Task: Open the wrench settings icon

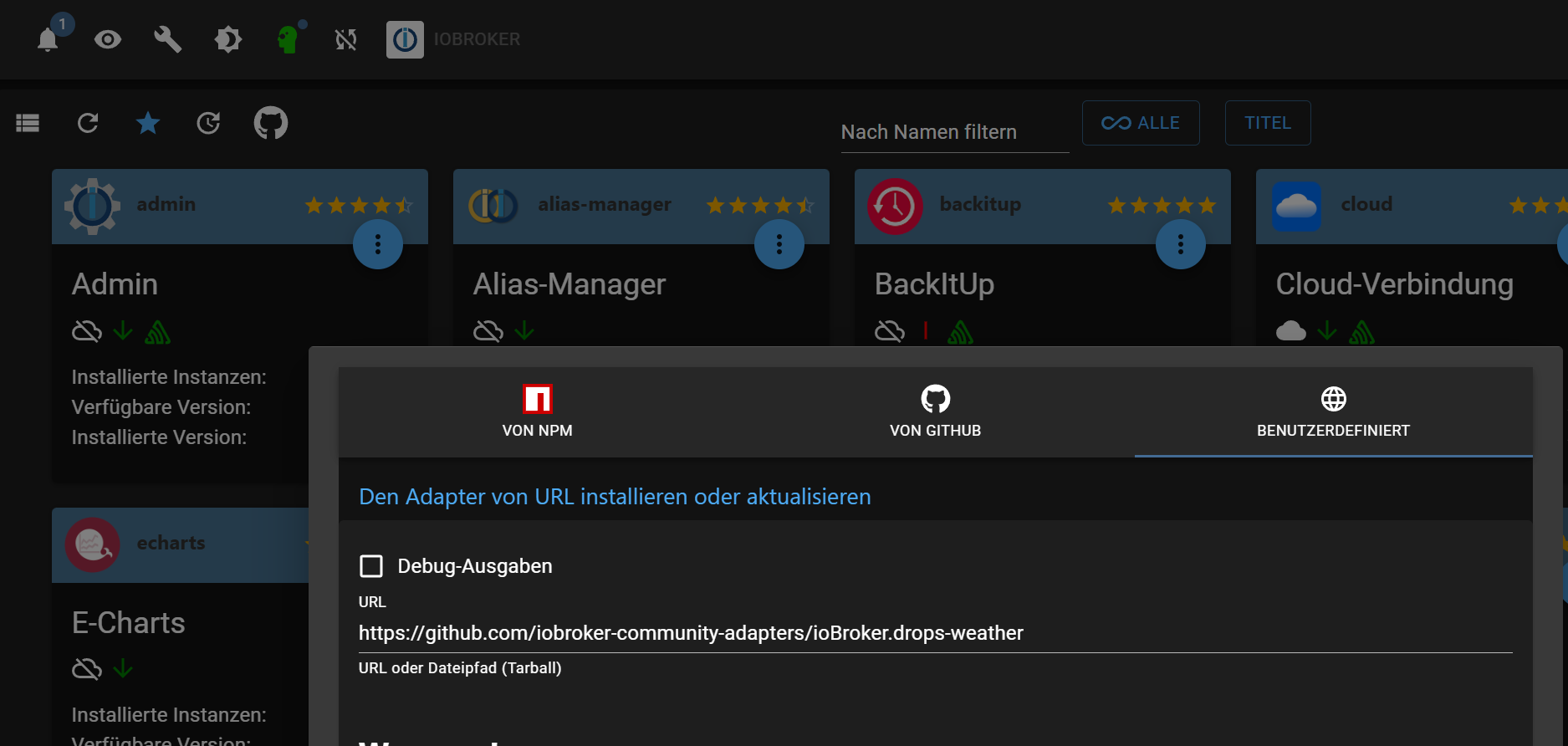Action: 167,39
